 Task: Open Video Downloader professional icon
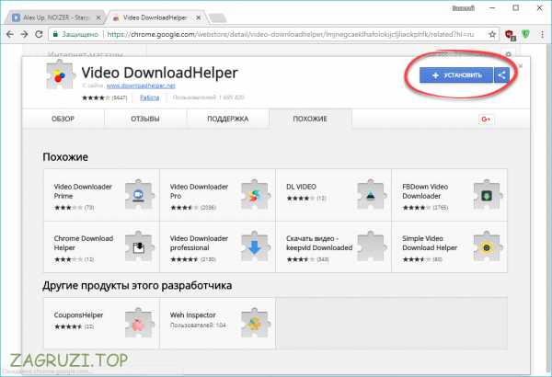[x=256, y=246]
